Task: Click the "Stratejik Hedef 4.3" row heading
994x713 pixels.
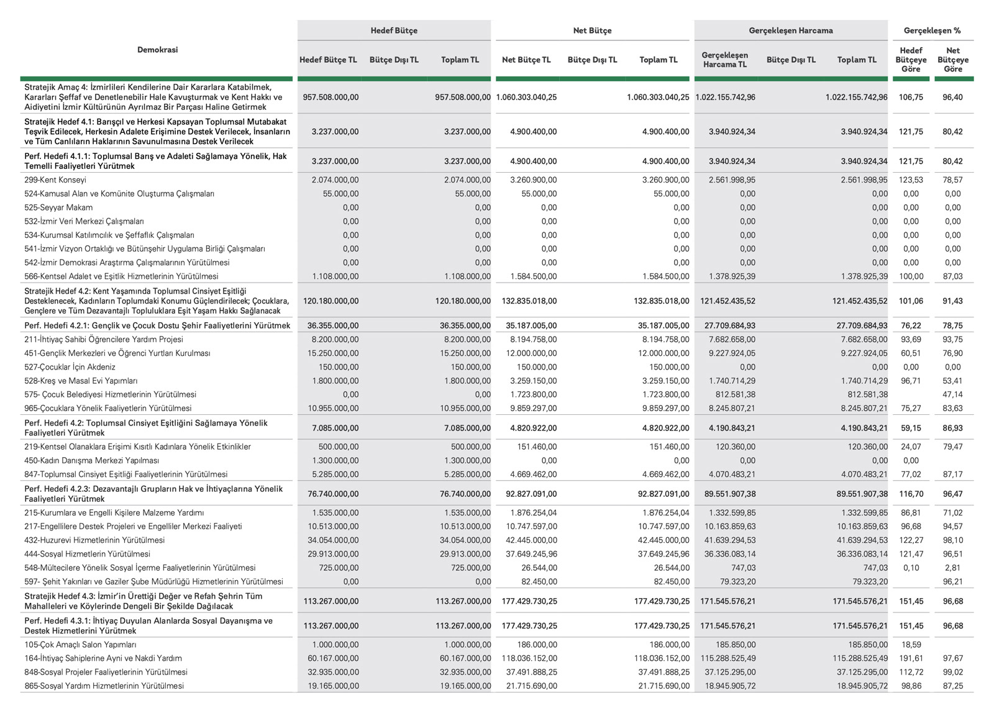Action: point(143,601)
